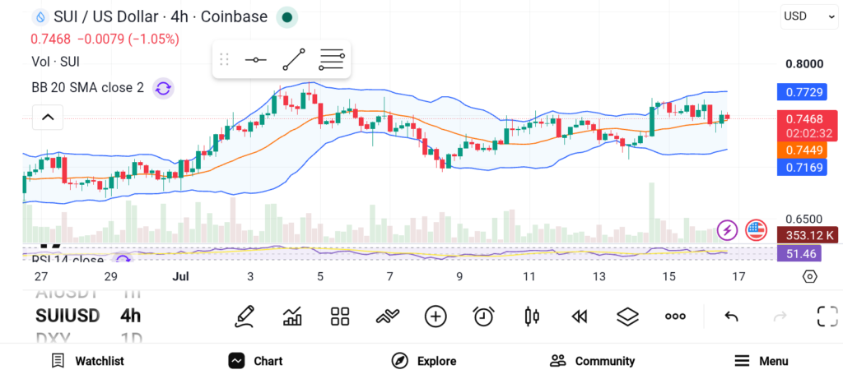Select the RSI 14 close legend
The width and height of the screenshot is (843, 379).
(x=68, y=261)
